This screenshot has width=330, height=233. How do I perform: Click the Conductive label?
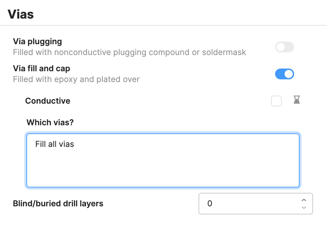click(47, 101)
